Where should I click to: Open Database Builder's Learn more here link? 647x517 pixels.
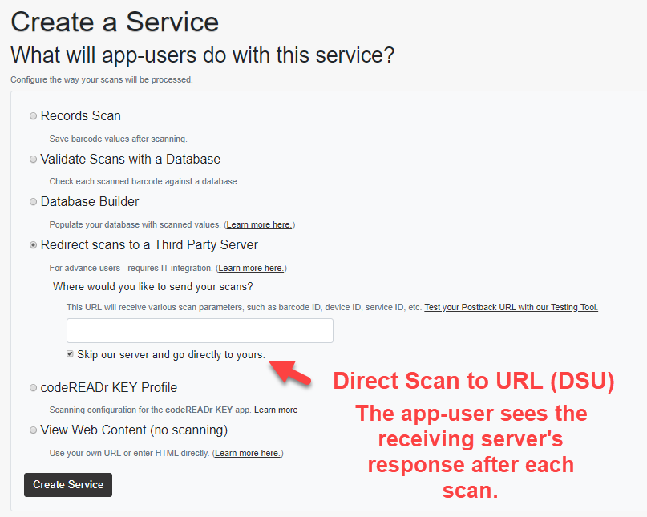click(259, 225)
